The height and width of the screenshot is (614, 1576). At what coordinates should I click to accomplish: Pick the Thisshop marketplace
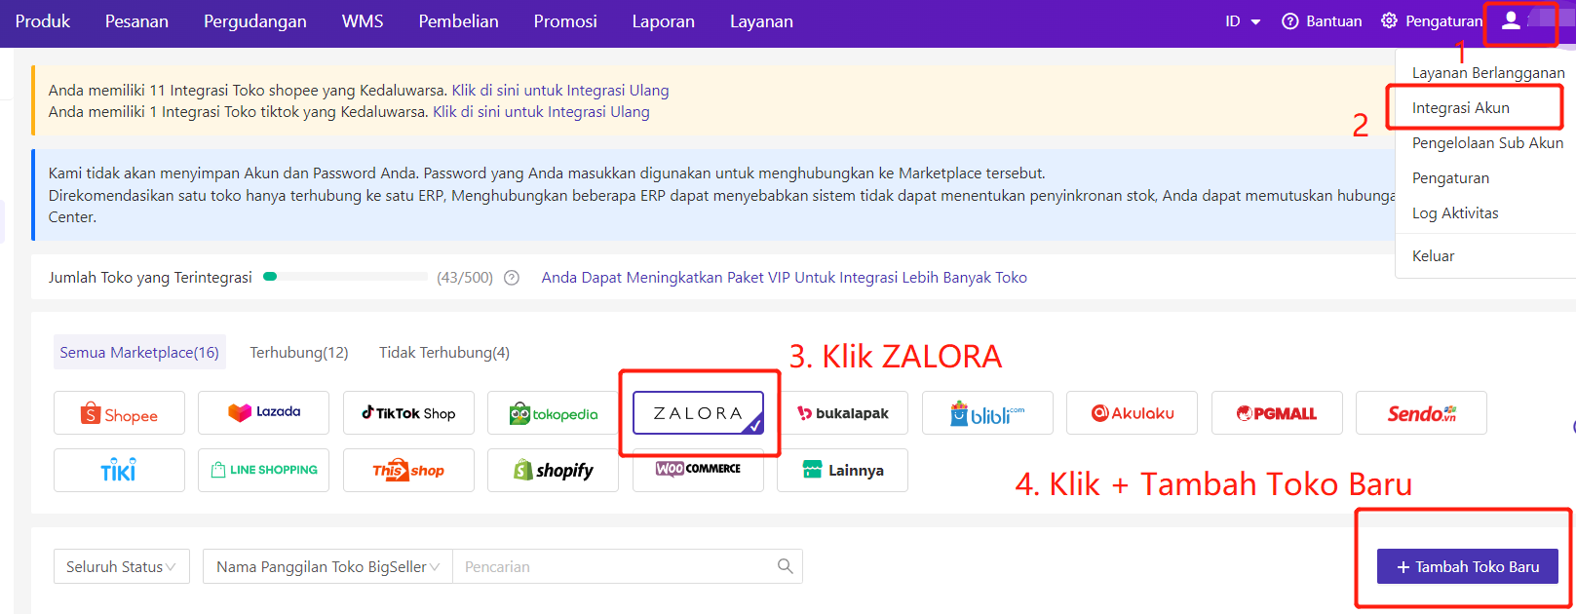coord(408,470)
